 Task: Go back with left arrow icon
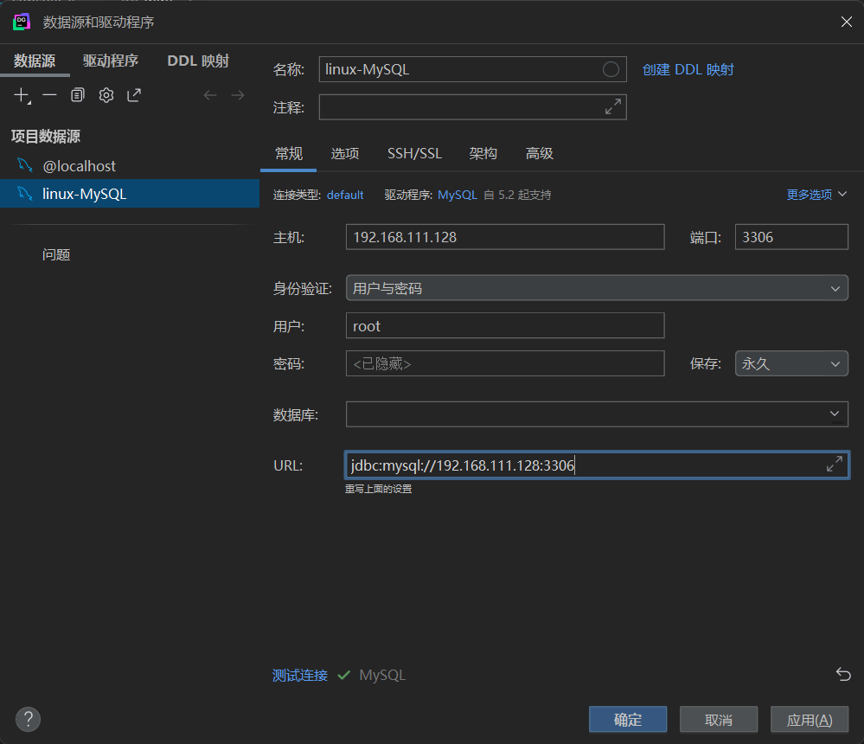click(210, 95)
